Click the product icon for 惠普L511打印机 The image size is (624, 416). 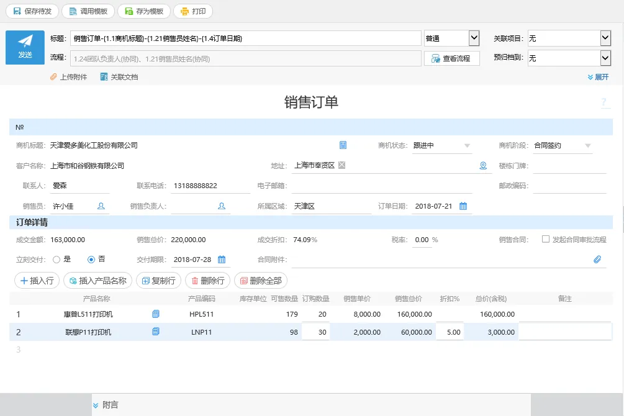(x=156, y=314)
